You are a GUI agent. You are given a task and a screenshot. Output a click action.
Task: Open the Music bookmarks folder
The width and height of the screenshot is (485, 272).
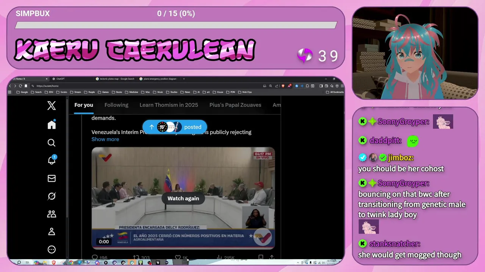[158, 92]
